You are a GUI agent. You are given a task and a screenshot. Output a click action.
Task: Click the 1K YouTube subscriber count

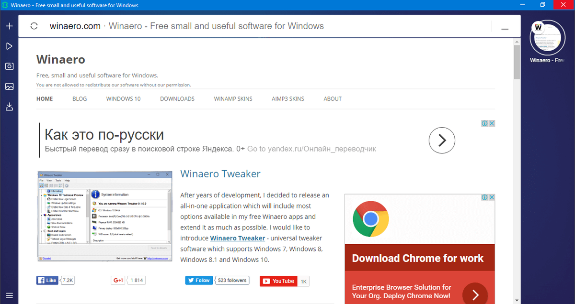[x=304, y=282]
